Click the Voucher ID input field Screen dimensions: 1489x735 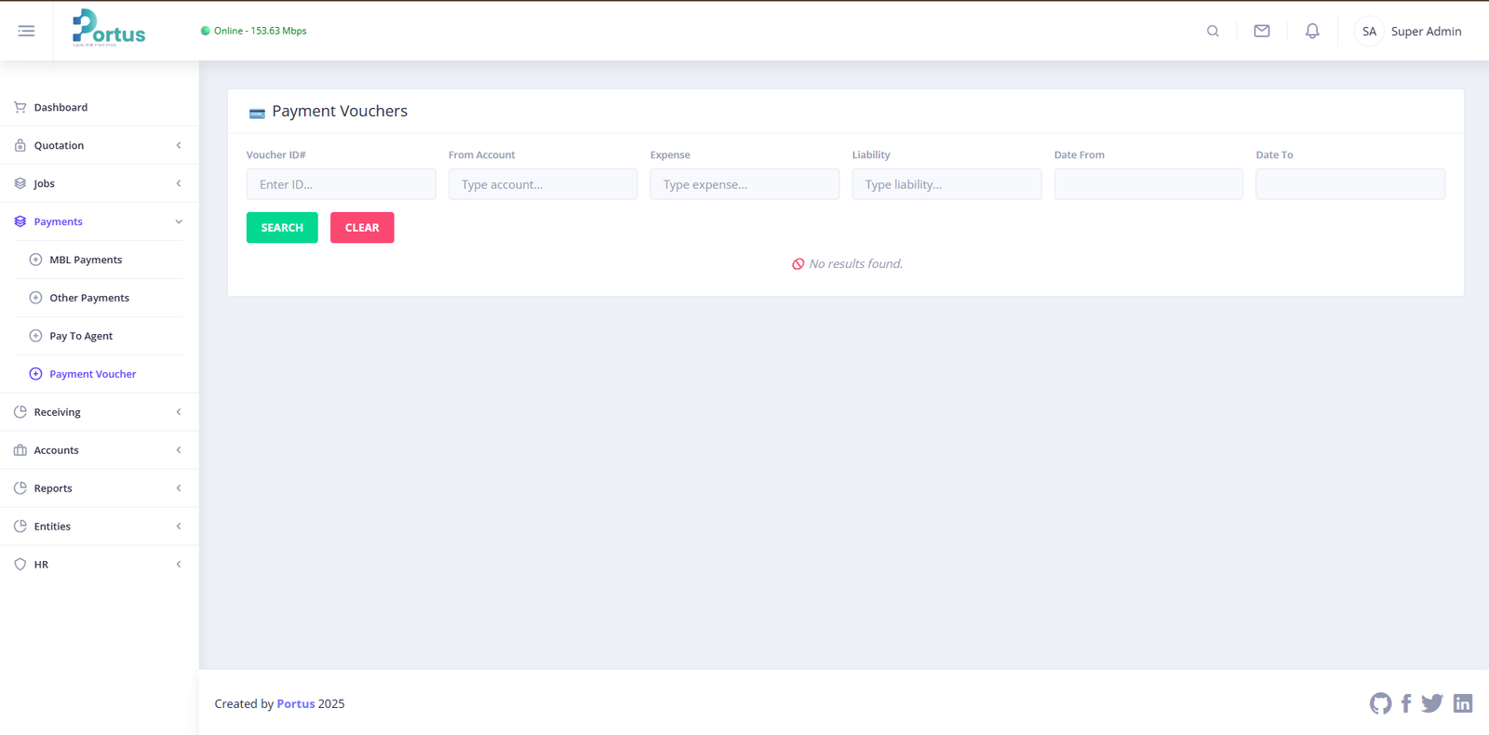pos(341,184)
